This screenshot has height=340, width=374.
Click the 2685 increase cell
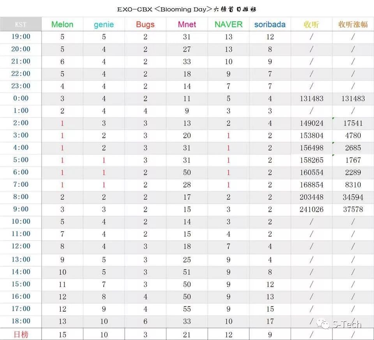coord(353,148)
